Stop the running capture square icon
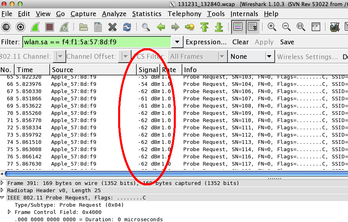This screenshot has width=348, height=222. click(x=50, y=27)
